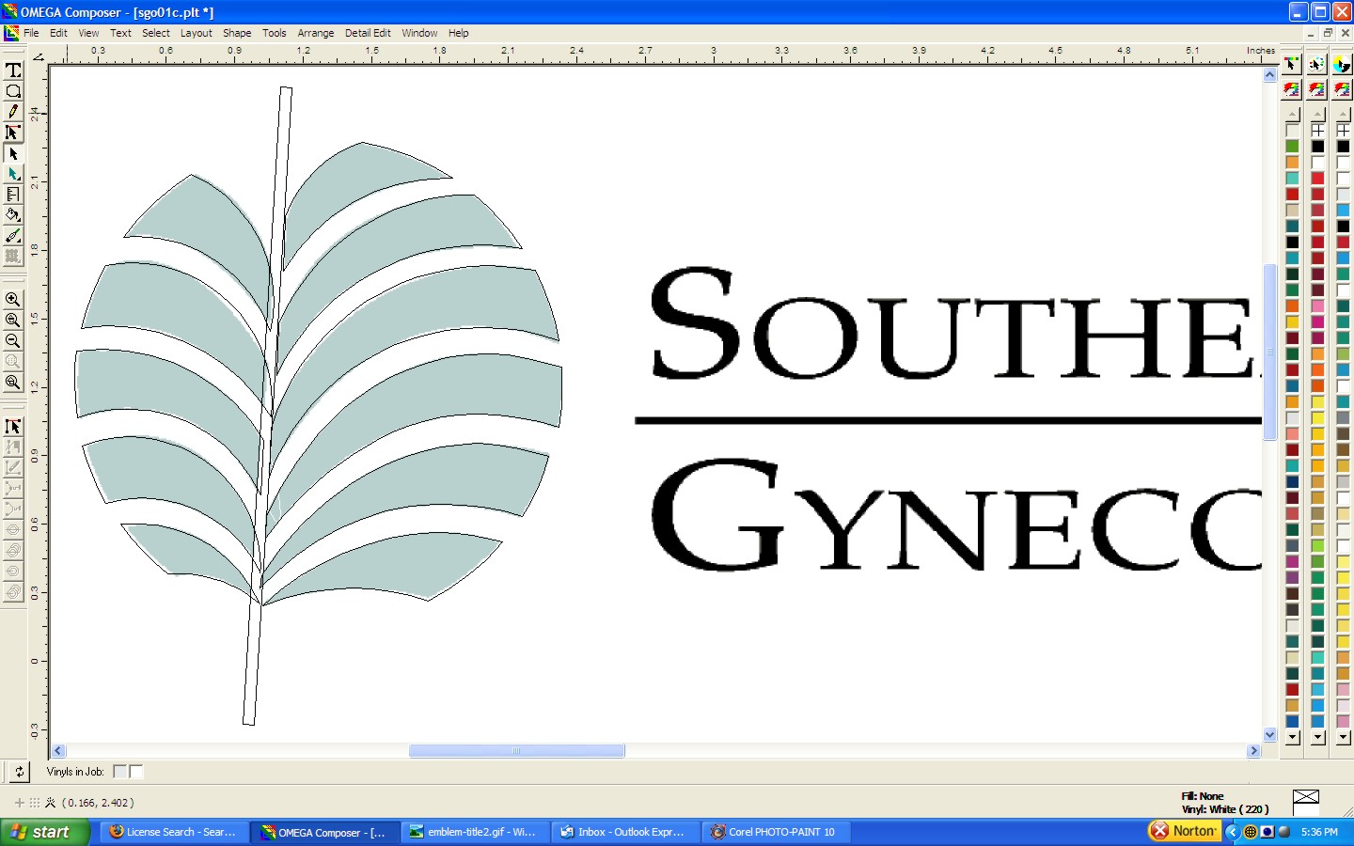Image resolution: width=1354 pixels, height=846 pixels.
Task: Click the second zoom magnifier tool
Action: [x=13, y=321]
